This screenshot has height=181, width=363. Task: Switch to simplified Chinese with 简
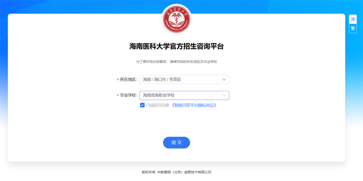(x=353, y=19)
